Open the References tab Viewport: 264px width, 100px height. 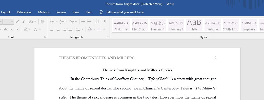[24, 12]
